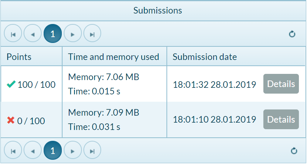Select the 18:01:10 28.01.2019 submission row

click(153, 120)
